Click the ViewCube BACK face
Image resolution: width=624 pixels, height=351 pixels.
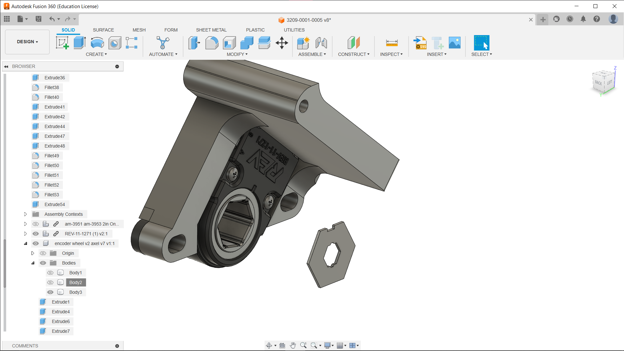pyautogui.click(x=598, y=83)
